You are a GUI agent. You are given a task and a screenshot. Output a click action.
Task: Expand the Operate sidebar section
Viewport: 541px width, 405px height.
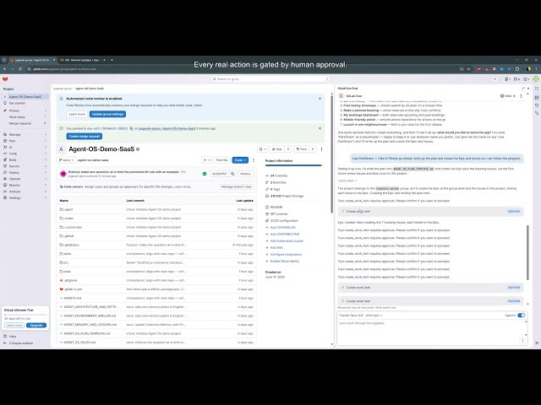point(25,179)
